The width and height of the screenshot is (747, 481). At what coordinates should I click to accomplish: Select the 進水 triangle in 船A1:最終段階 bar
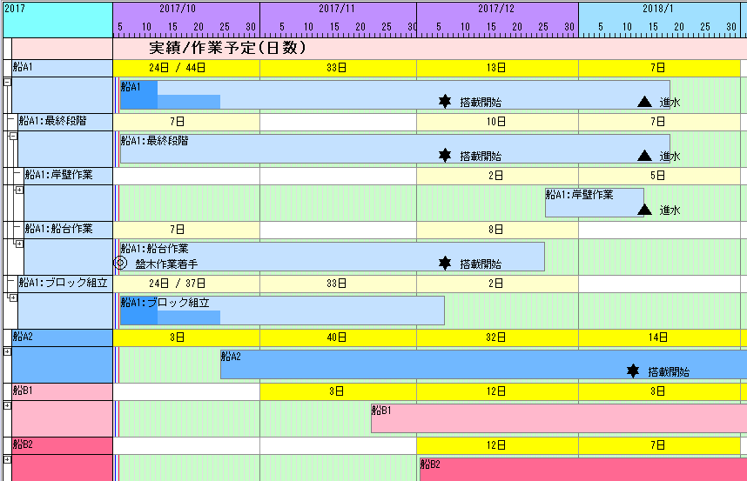[x=644, y=156]
